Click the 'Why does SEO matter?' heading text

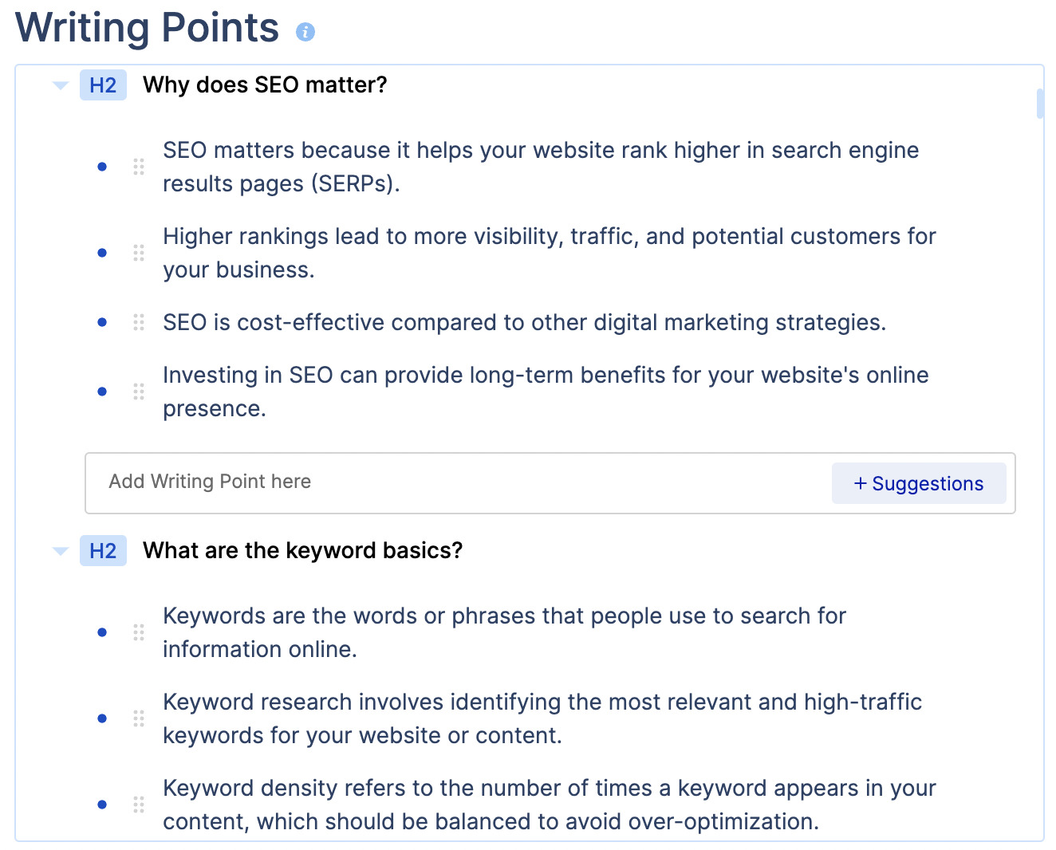click(x=265, y=85)
